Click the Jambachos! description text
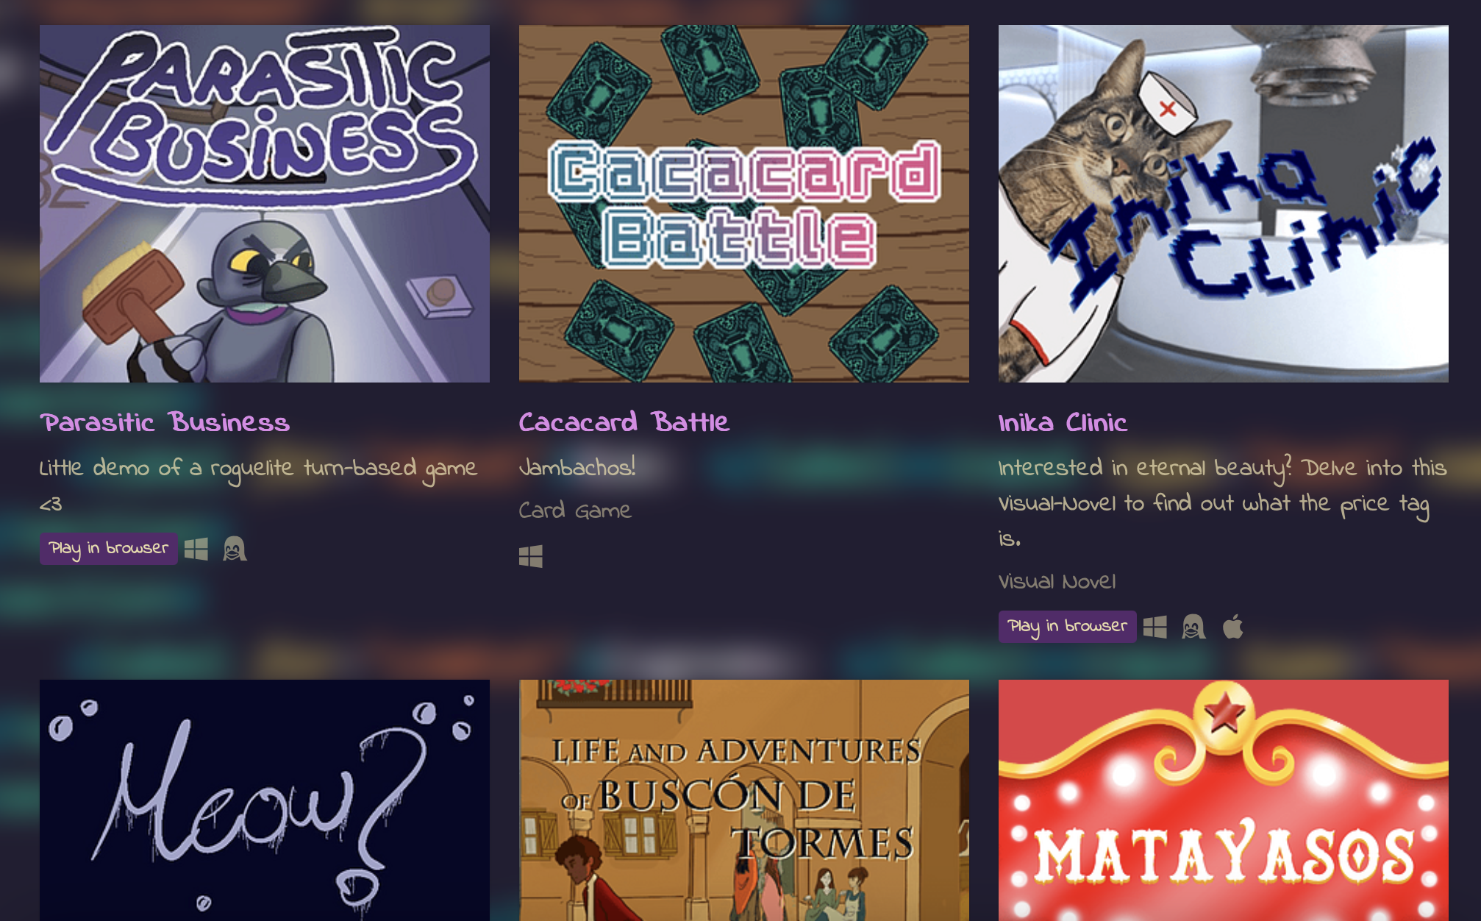 click(577, 467)
